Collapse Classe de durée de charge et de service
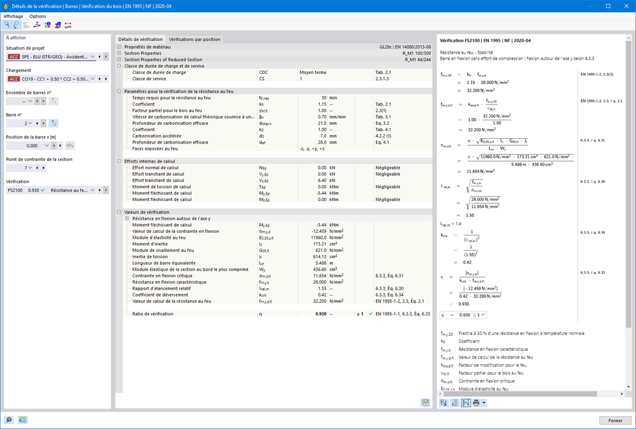The image size is (636, 429). (119, 65)
